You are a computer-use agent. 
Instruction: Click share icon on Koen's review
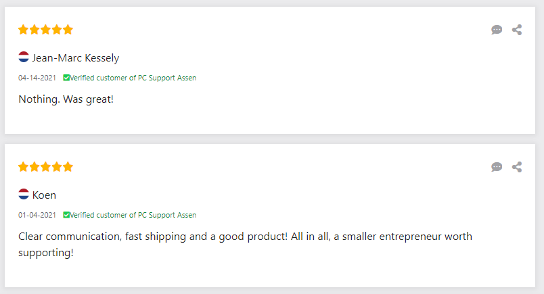coord(517,167)
